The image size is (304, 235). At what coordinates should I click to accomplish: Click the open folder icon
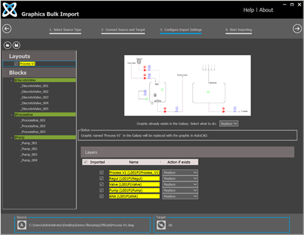(x=7, y=46)
